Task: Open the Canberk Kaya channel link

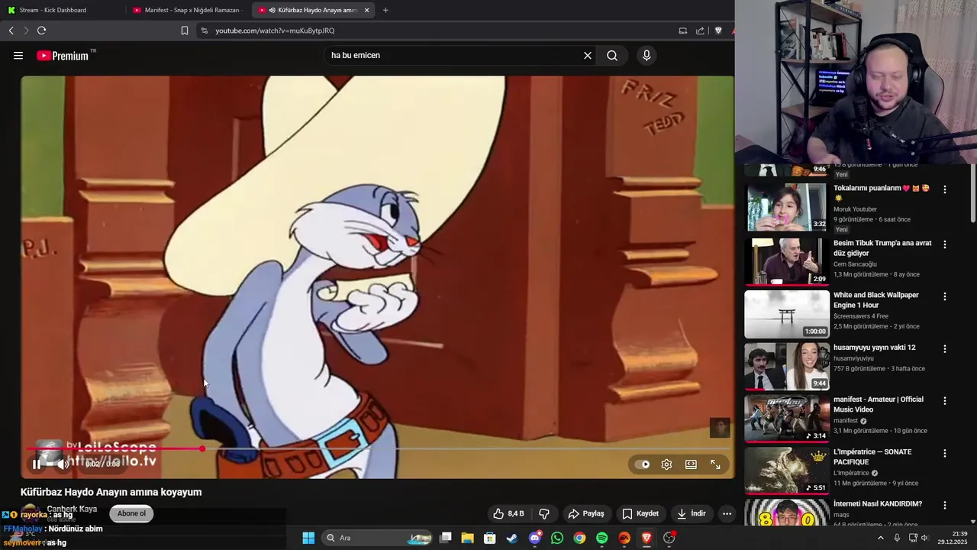Action: (72, 509)
